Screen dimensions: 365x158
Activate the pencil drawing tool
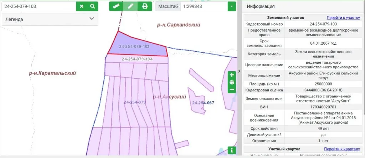click(130, 6)
